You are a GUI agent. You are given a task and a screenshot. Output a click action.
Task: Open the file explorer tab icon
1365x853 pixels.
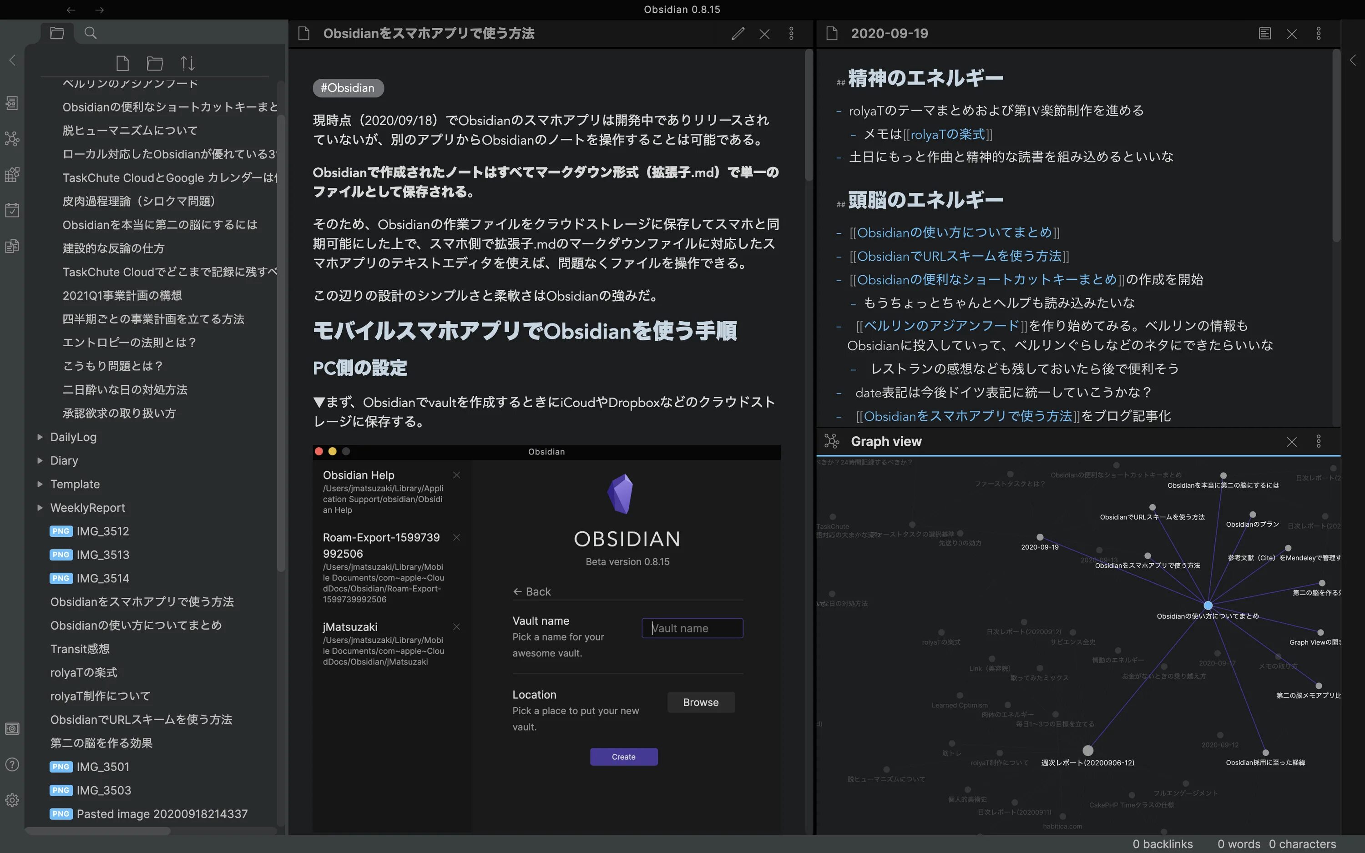(x=57, y=33)
